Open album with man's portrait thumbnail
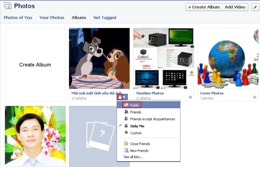 [35, 136]
